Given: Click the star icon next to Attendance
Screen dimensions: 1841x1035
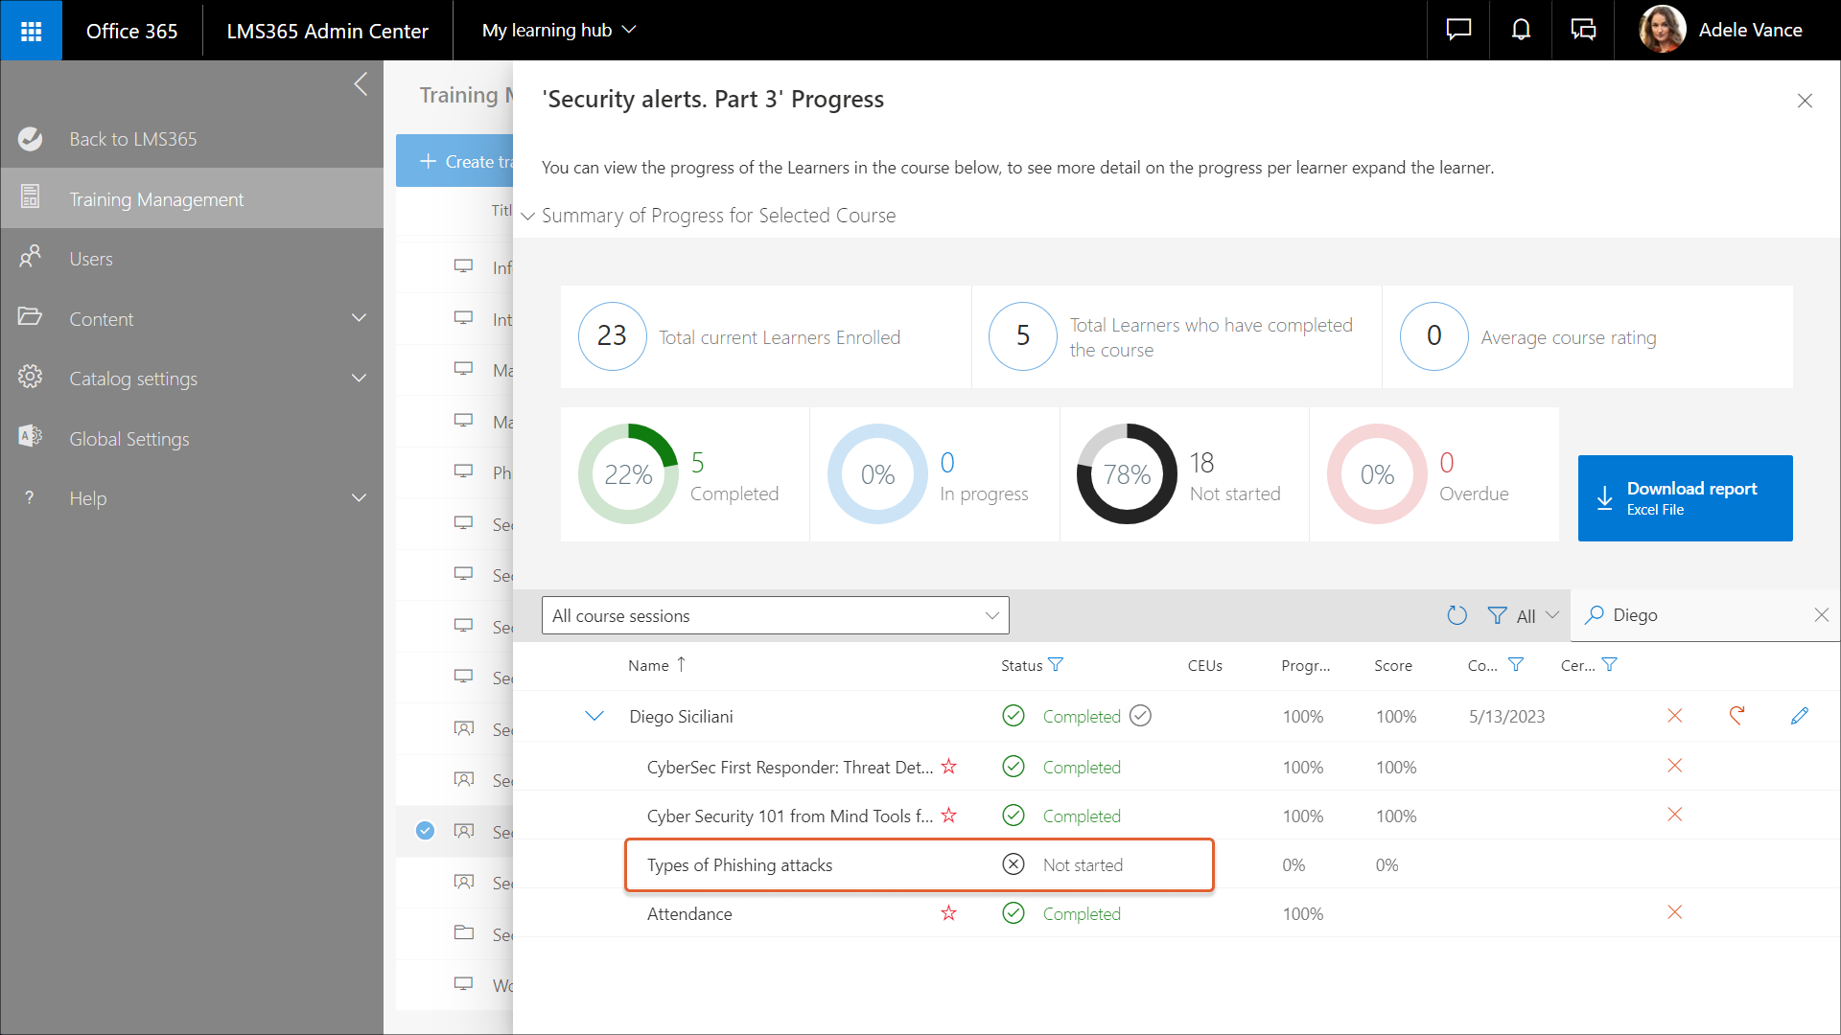Looking at the screenshot, I should (948, 912).
